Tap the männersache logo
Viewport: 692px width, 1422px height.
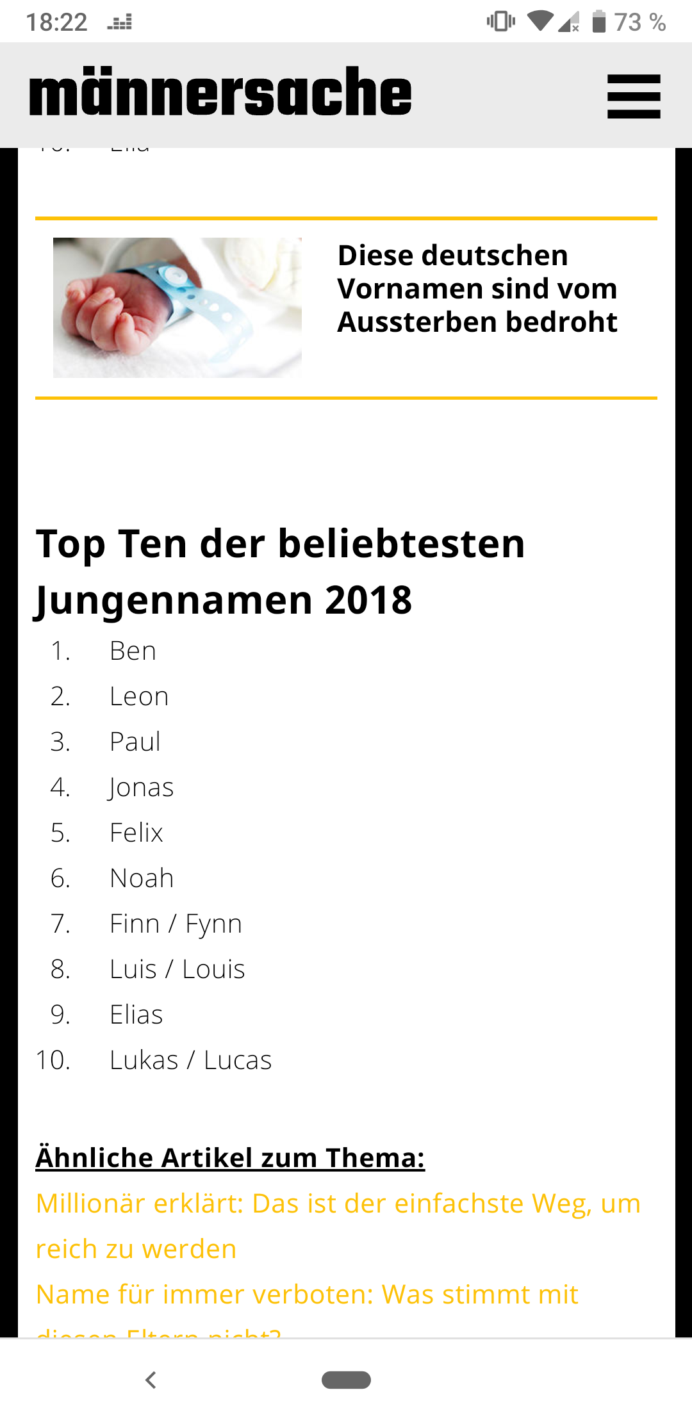click(x=220, y=93)
